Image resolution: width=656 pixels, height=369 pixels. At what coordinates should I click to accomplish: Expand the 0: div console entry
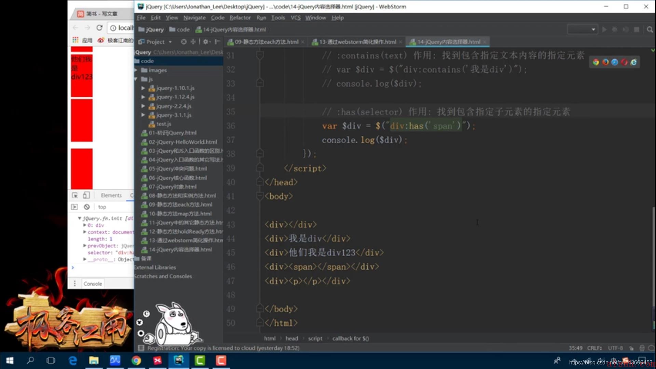click(84, 225)
